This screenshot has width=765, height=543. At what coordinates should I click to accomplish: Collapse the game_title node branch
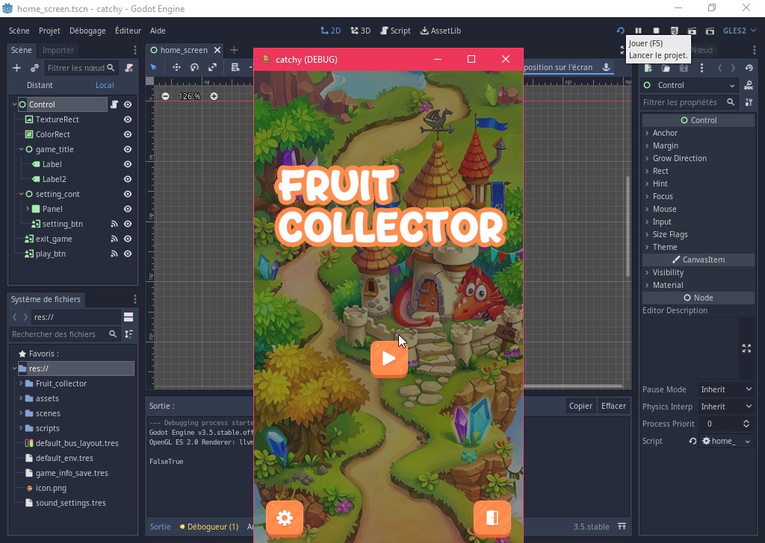22,149
